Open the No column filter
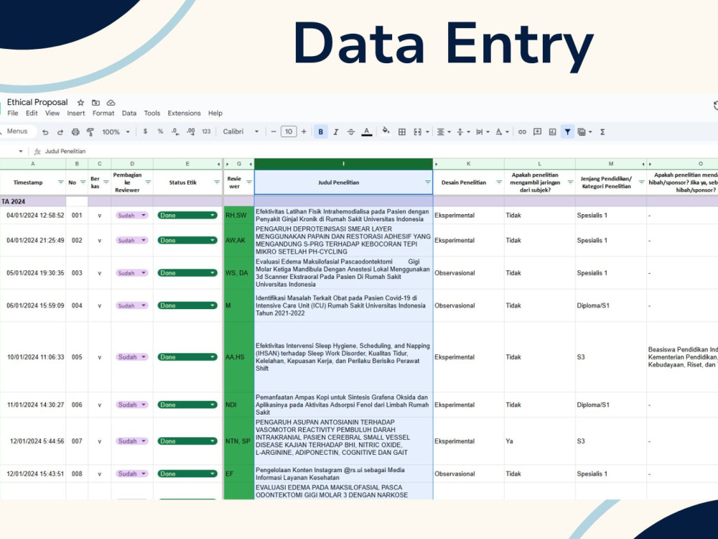 (x=83, y=183)
